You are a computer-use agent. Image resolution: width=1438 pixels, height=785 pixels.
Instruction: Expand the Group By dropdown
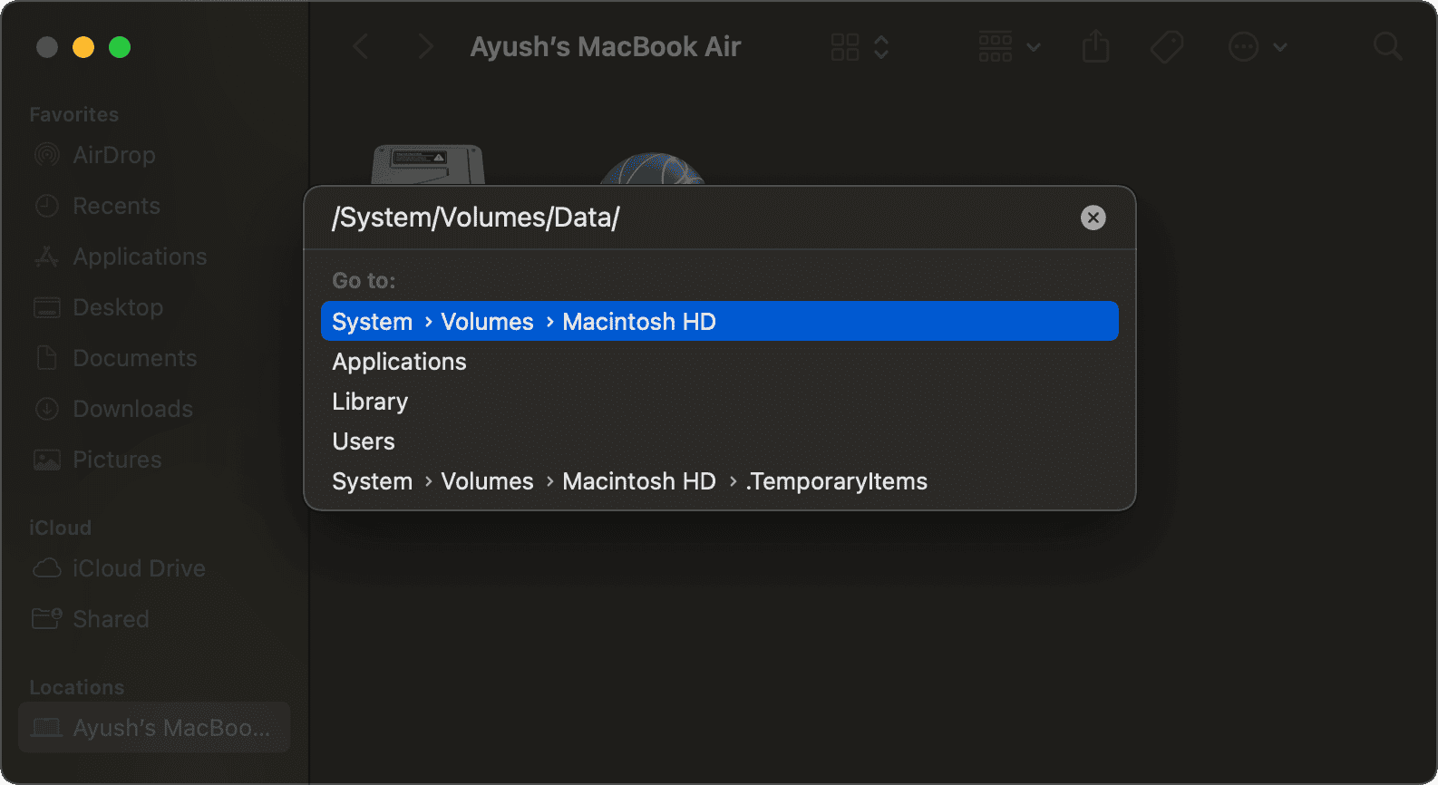[x=1008, y=46]
